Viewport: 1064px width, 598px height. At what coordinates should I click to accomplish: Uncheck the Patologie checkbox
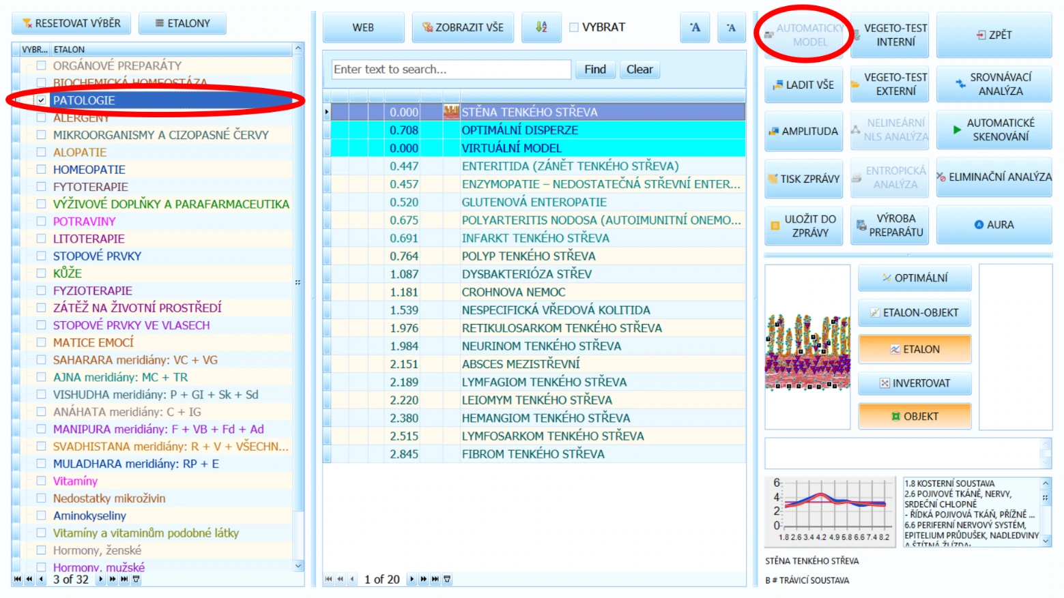[x=42, y=100]
